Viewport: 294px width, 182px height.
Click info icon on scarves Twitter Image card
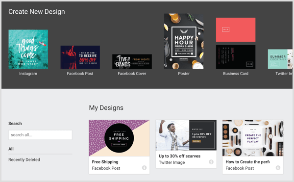pyautogui.click(x=211, y=162)
